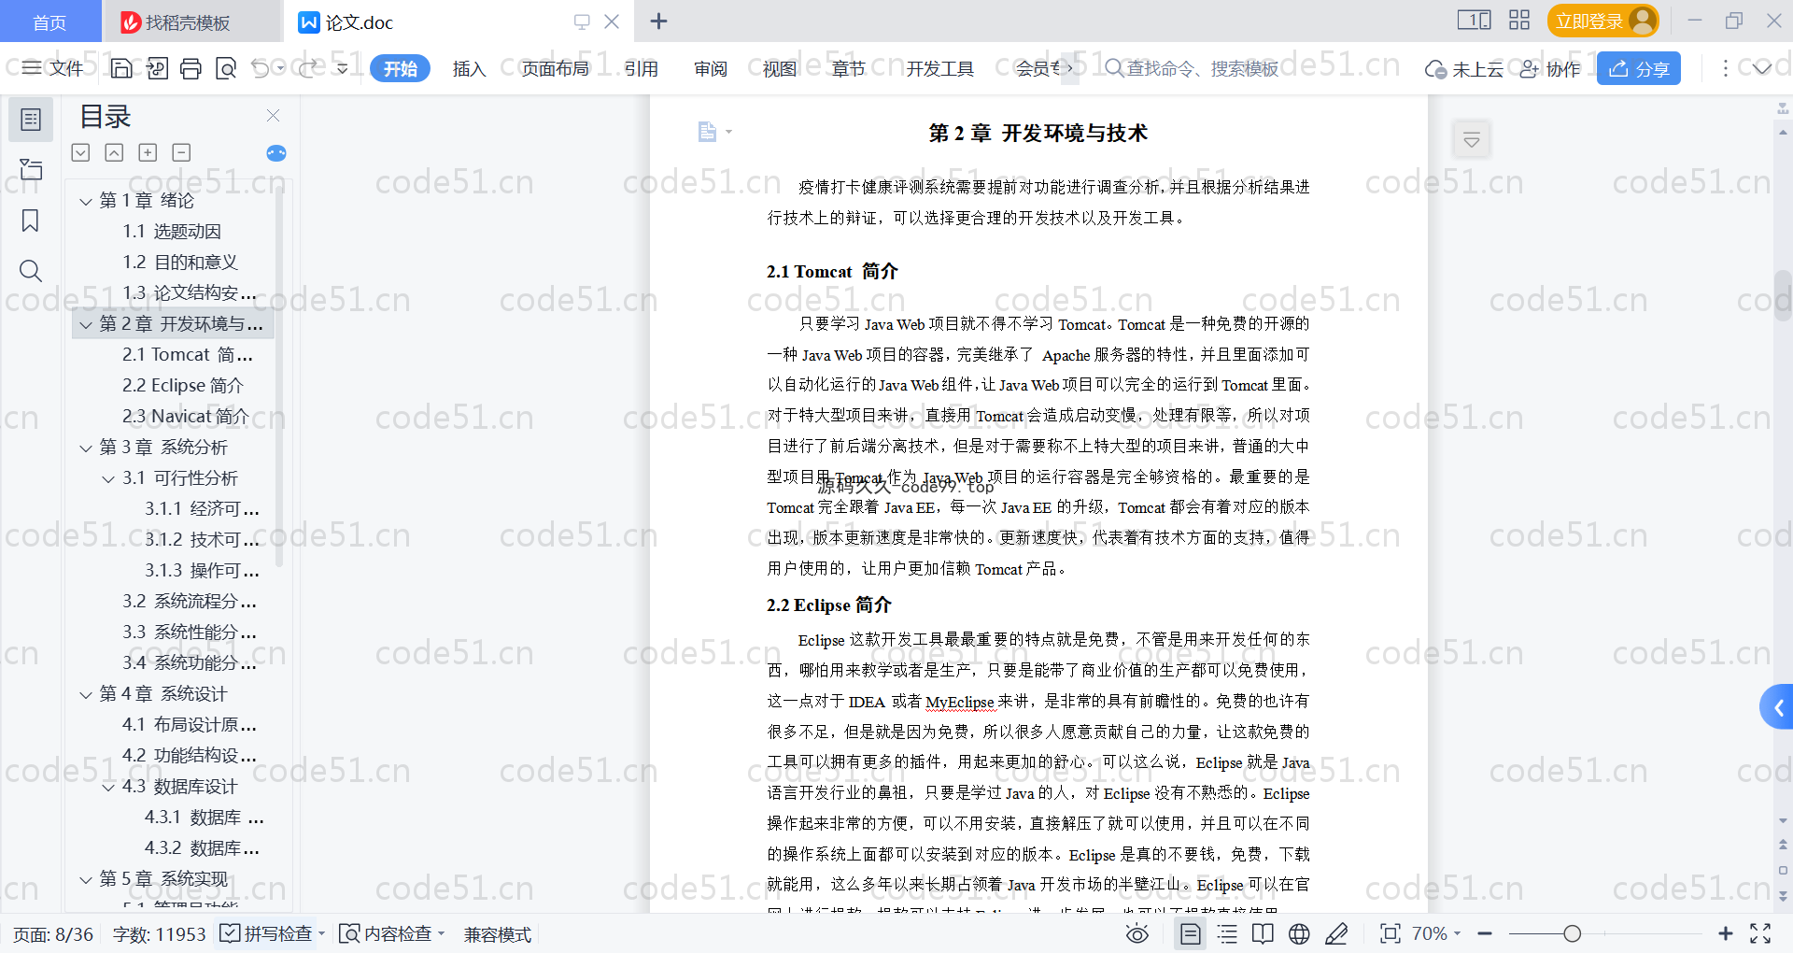This screenshot has height=953, width=1793.
Task: Collapse 第5章 系统实现 tree node
Action: pos(86,879)
